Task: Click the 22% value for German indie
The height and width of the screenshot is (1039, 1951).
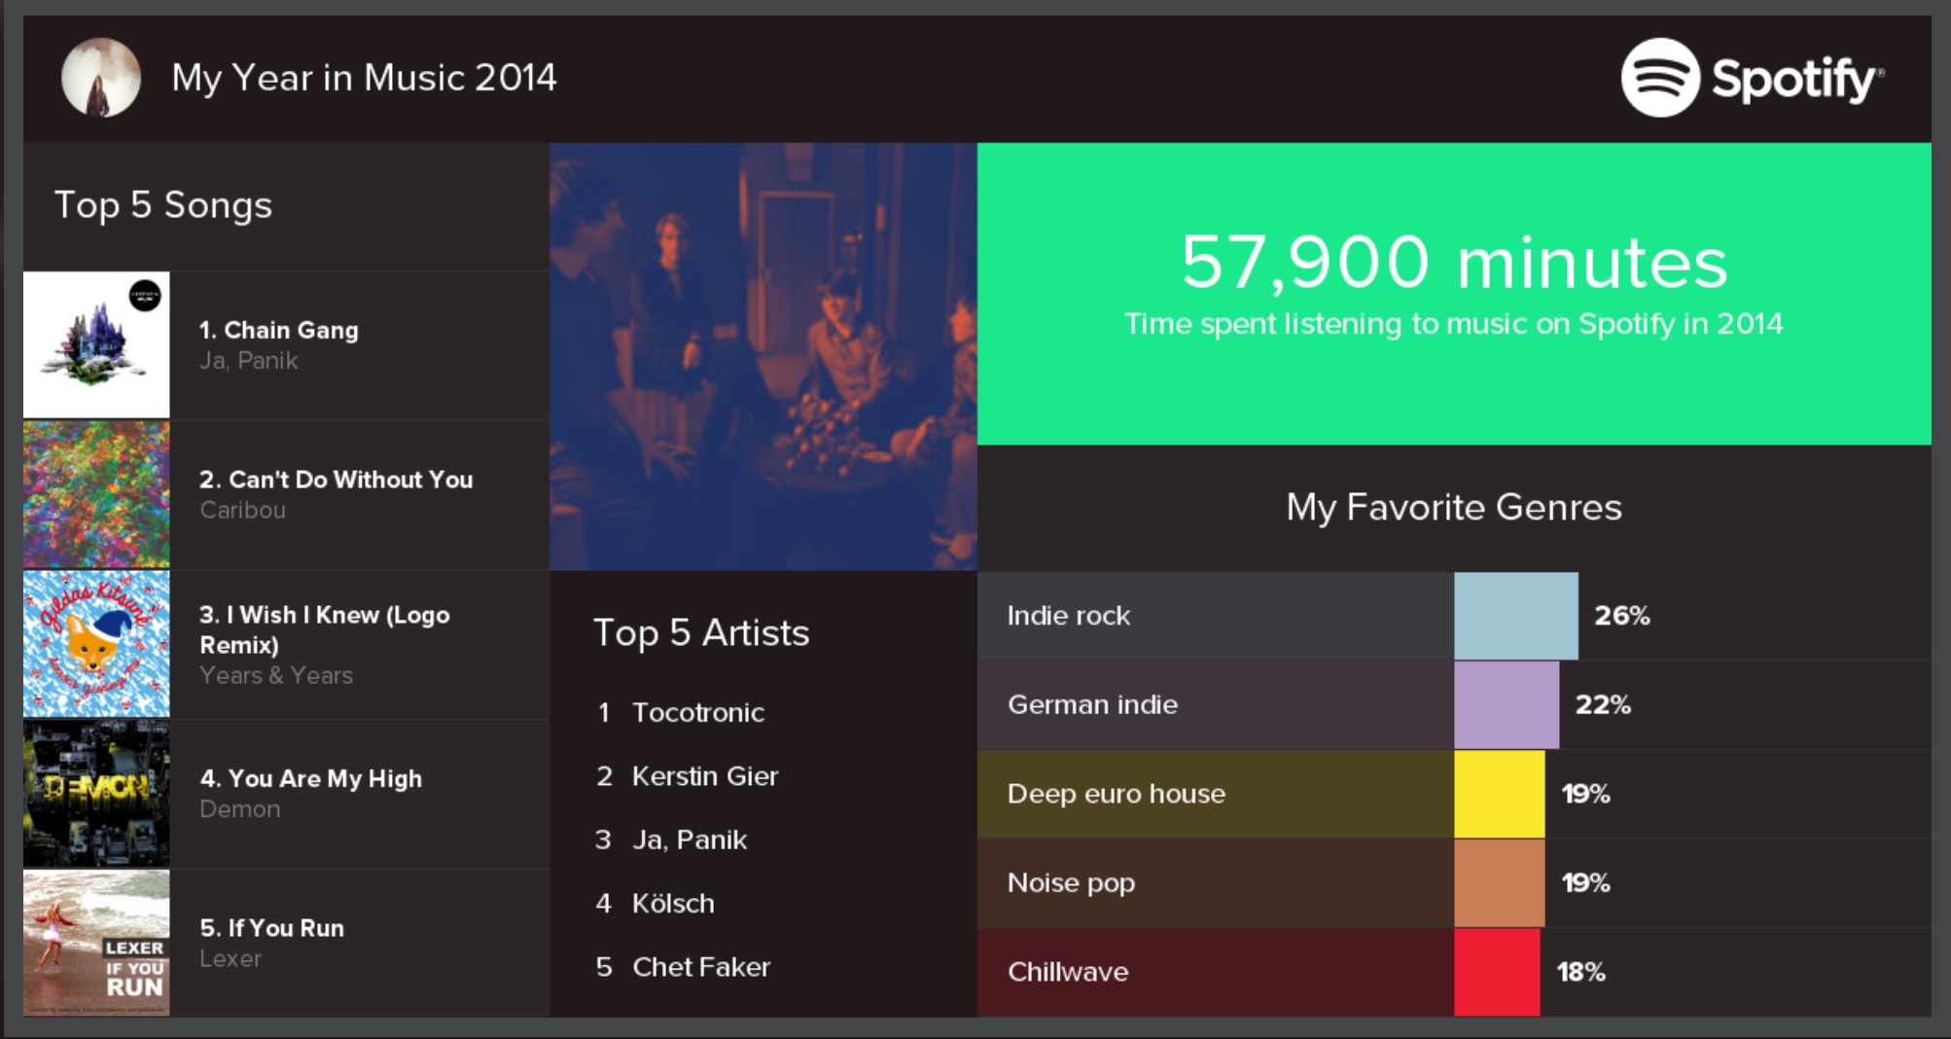Action: click(x=1603, y=704)
